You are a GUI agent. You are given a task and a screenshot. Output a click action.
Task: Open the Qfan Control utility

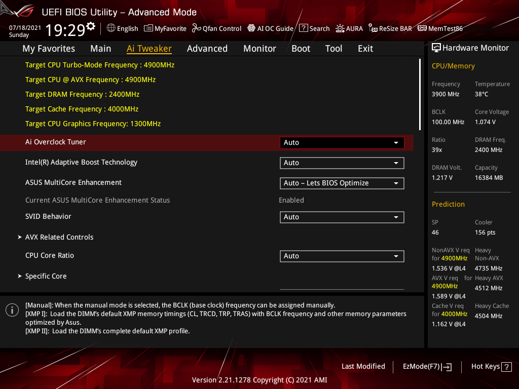coord(216,28)
